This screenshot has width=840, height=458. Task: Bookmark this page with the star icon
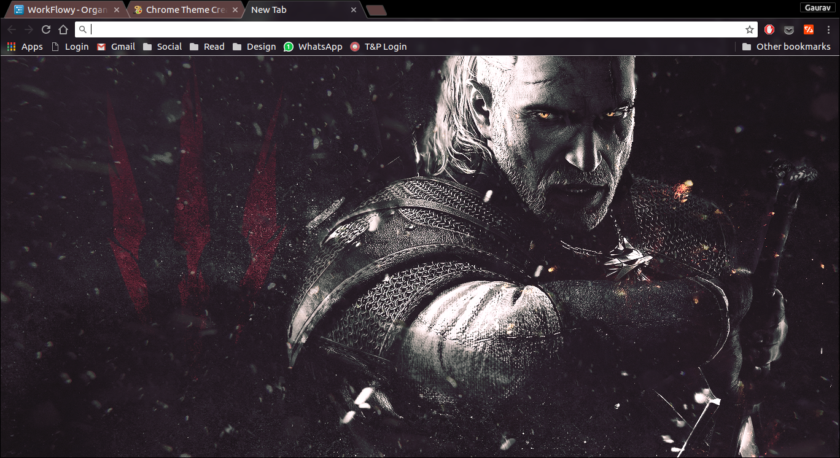(749, 29)
